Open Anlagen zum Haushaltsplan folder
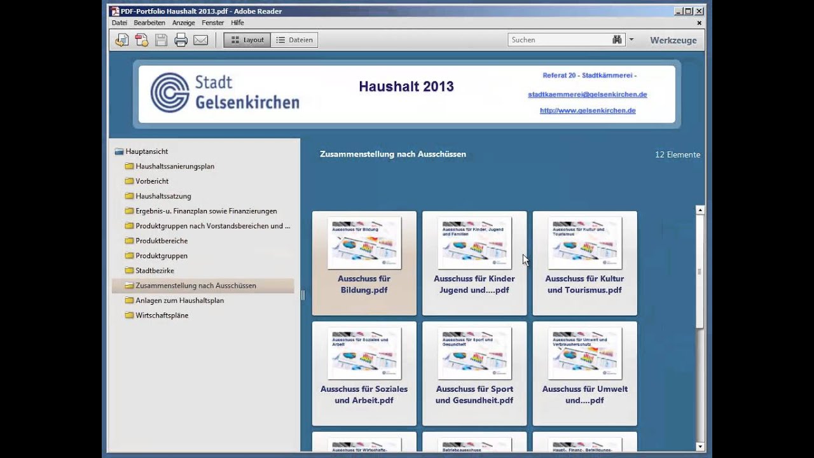 (x=179, y=300)
